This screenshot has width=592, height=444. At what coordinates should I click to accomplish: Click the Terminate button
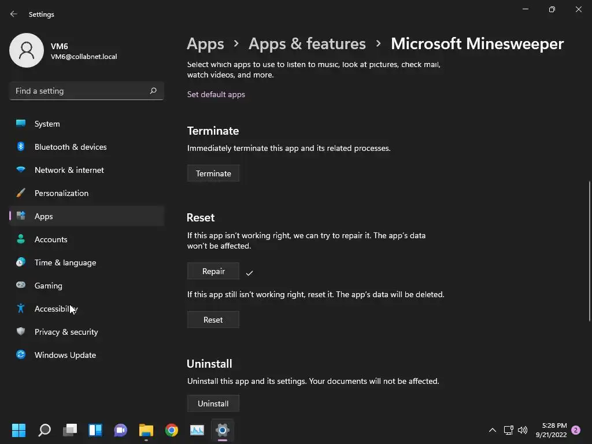(x=213, y=173)
